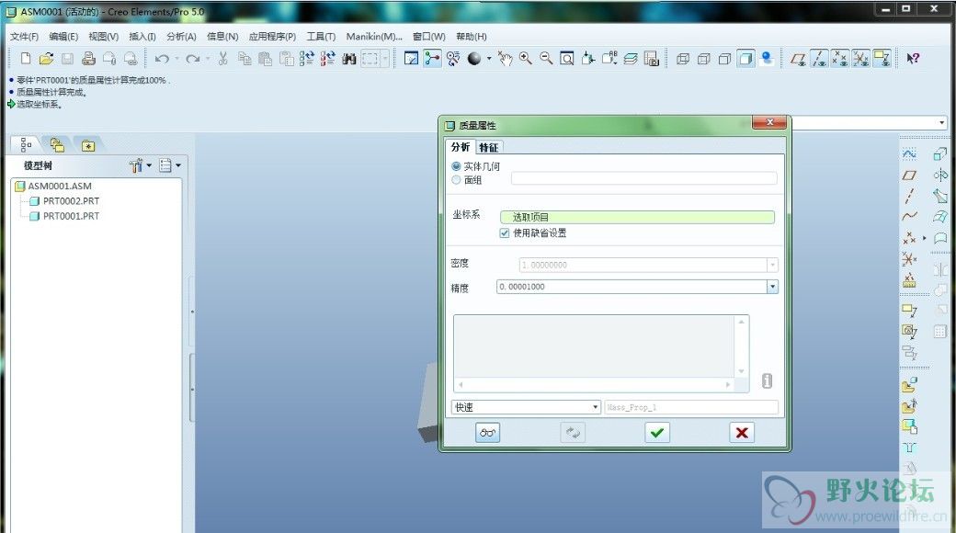Viewport: 956px width, 533px height.
Task: Open the 密度 dropdown arrow
Action: click(x=772, y=265)
